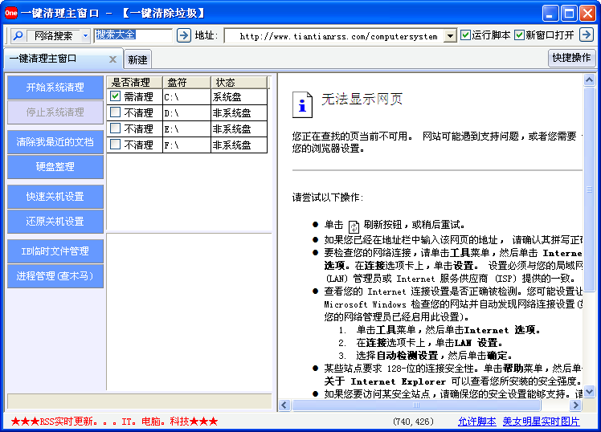The width and height of the screenshot is (601, 432).
Task: Toggle the 运行脚本 checkbox
Action: (466, 35)
